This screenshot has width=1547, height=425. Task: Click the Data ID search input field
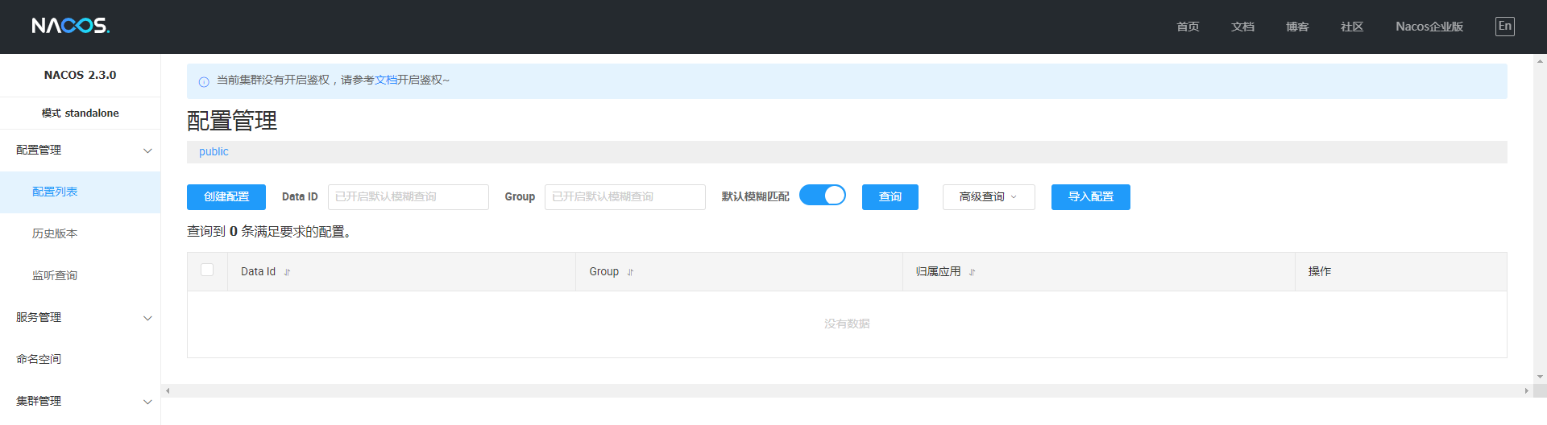(x=408, y=197)
